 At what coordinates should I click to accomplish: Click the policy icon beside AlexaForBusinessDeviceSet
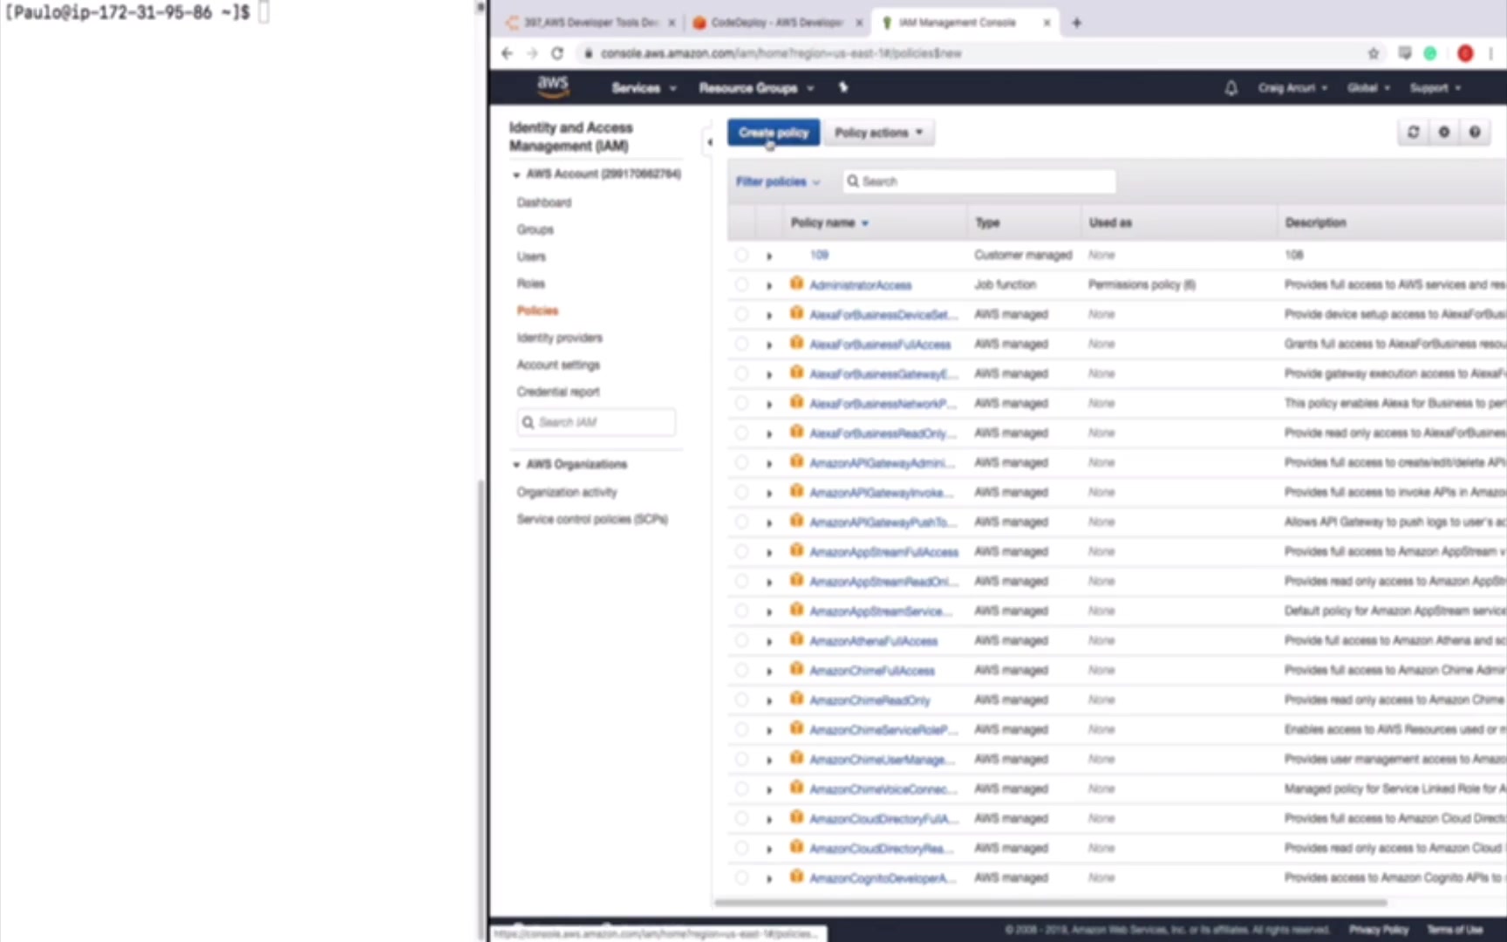pyautogui.click(x=796, y=313)
